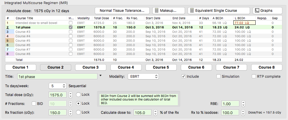Viewport: 288px width, 120px height.
Task: Click the Rx to % isodose field
Action: click(x=230, y=113)
